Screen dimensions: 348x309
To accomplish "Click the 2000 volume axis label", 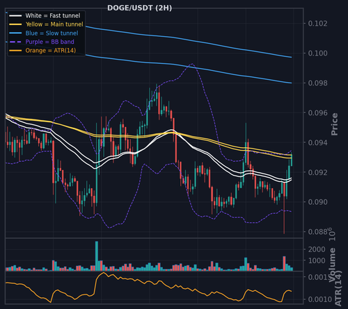I will [x=317, y=249].
